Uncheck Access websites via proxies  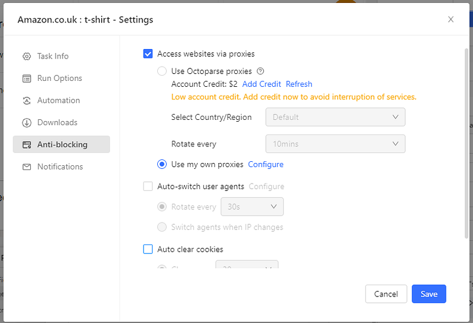click(x=148, y=54)
